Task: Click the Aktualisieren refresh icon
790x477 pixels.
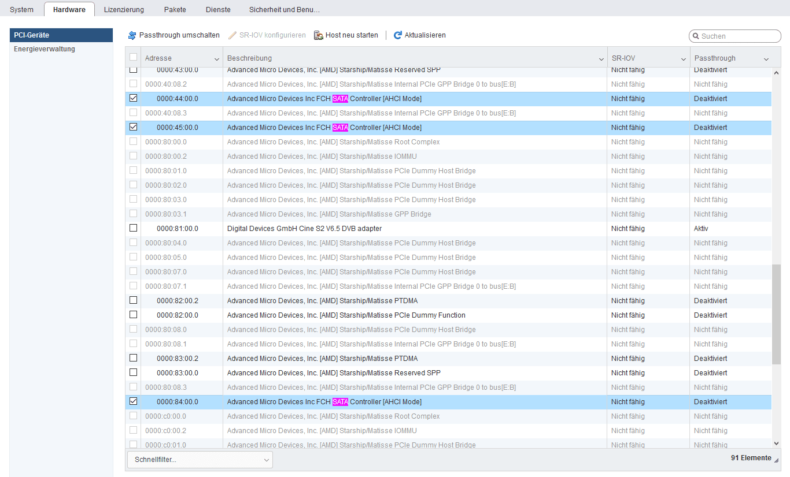Action: pyautogui.click(x=398, y=35)
